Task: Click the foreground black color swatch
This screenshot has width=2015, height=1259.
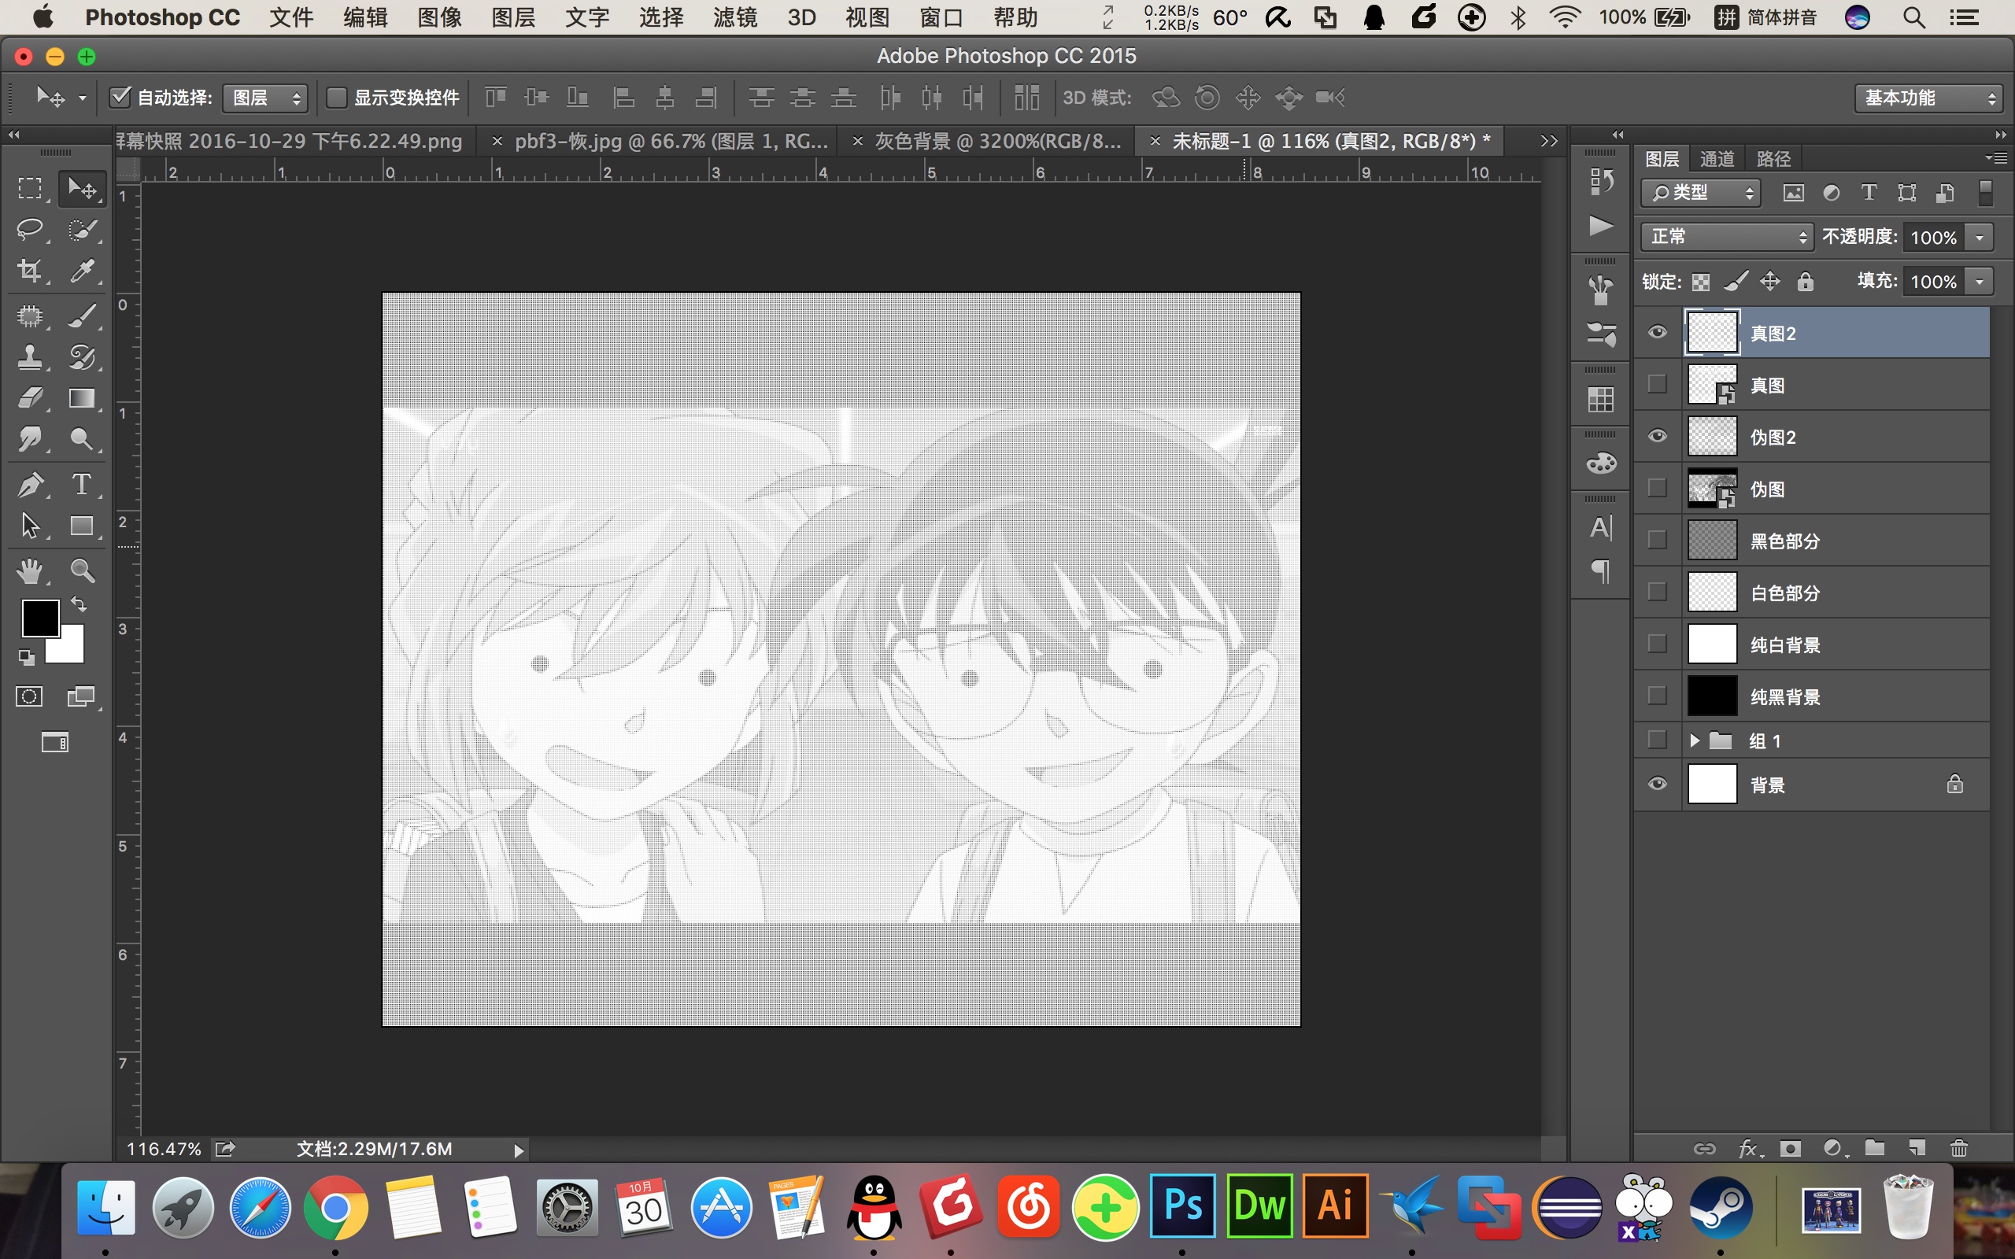Action: point(39,618)
